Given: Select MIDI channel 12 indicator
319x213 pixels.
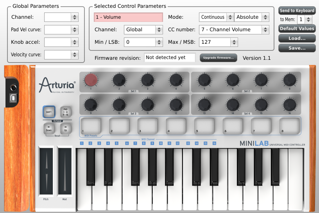Looking at the screenshot, I should pyautogui.click(x=177, y=143).
